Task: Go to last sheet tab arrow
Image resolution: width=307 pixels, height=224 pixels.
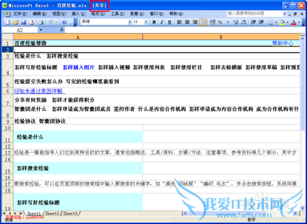Action: 21,213
